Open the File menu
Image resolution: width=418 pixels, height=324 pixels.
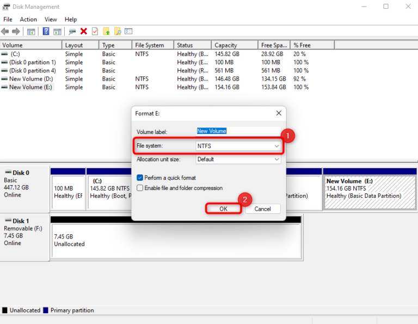click(x=8, y=20)
